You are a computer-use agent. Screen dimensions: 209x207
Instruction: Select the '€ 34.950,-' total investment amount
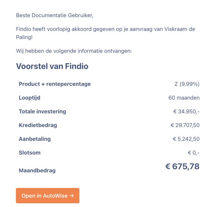tap(186, 111)
